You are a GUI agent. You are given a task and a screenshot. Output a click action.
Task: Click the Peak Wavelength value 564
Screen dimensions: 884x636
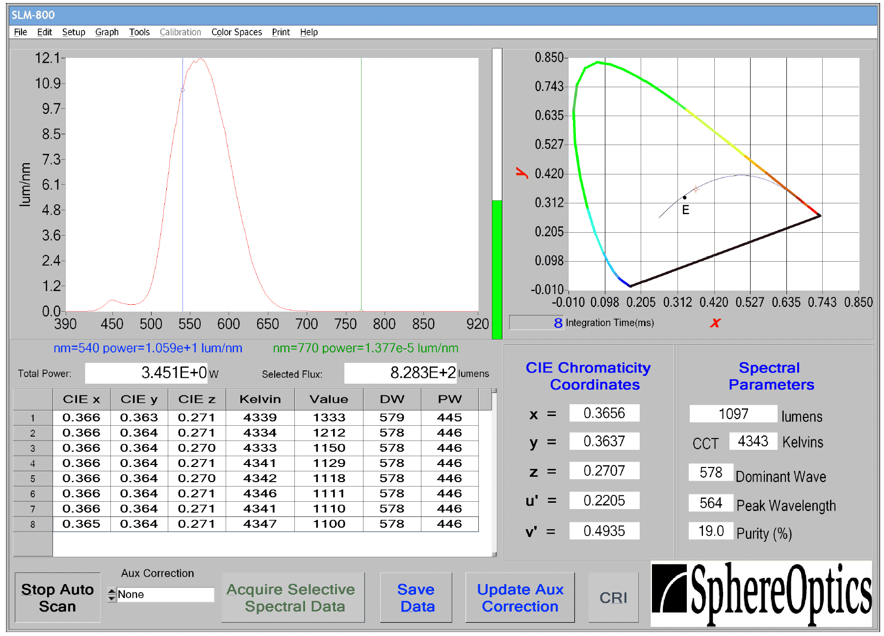pyautogui.click(x=711, y=503)
